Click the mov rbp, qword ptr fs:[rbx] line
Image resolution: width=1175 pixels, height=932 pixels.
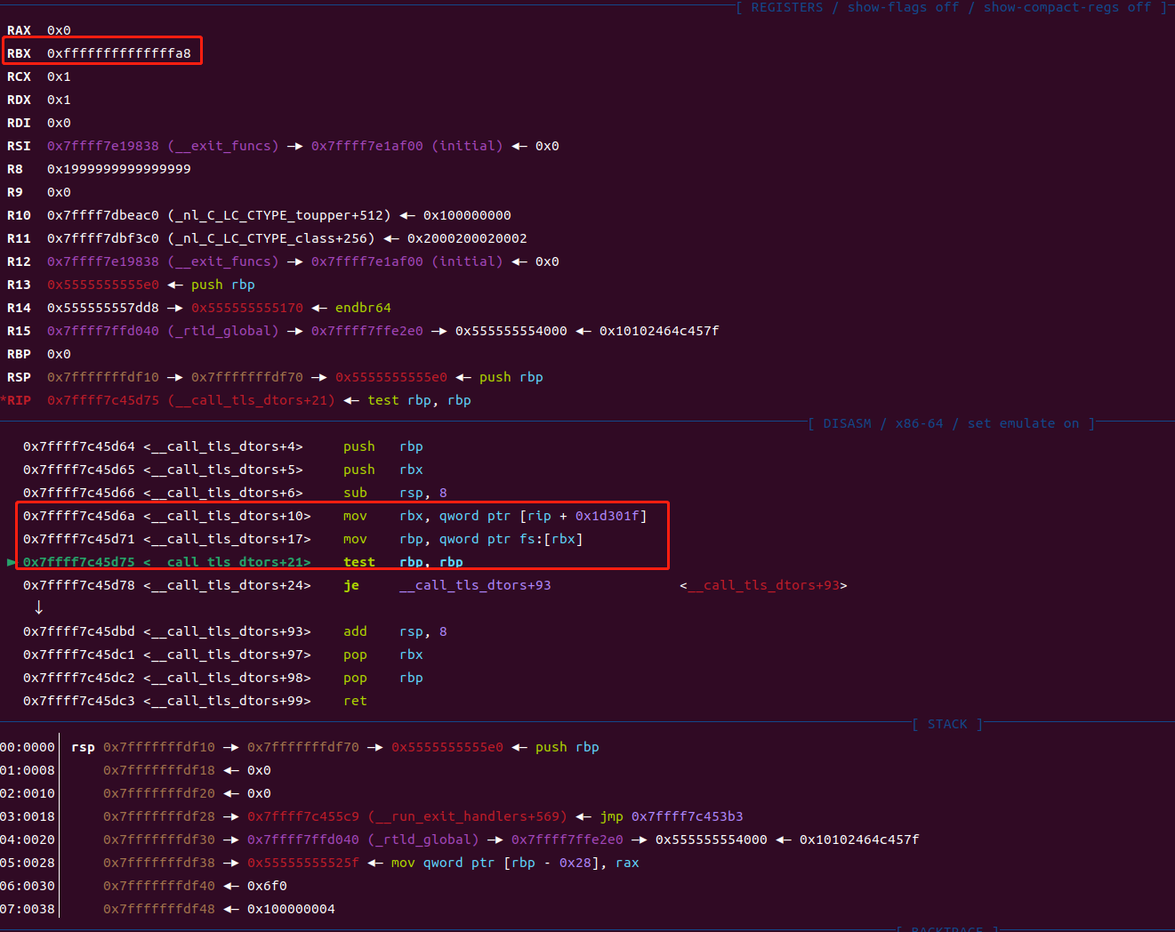coord(302,539)
